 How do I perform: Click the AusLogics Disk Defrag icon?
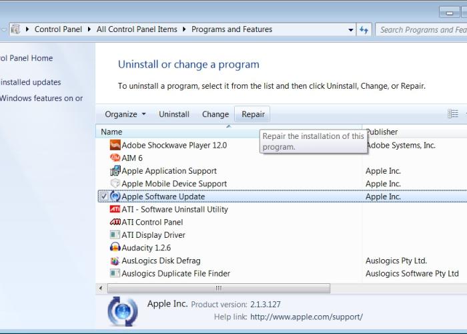coord(115,261)
